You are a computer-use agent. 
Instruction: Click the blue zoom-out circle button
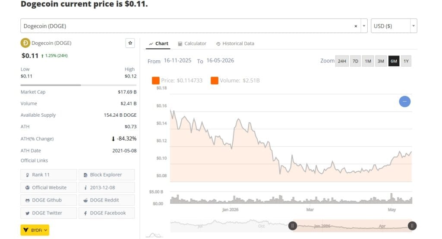coord(404,102)
